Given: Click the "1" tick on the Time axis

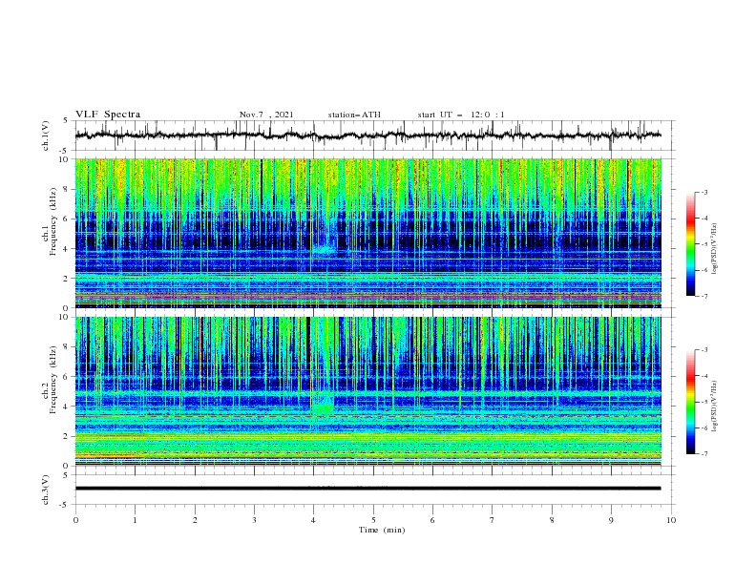Looking at the screenshot, I should click(135, 520).
